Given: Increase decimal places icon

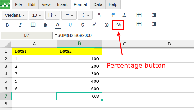Looking at the screenshot, I should click(x=112, y=15).
